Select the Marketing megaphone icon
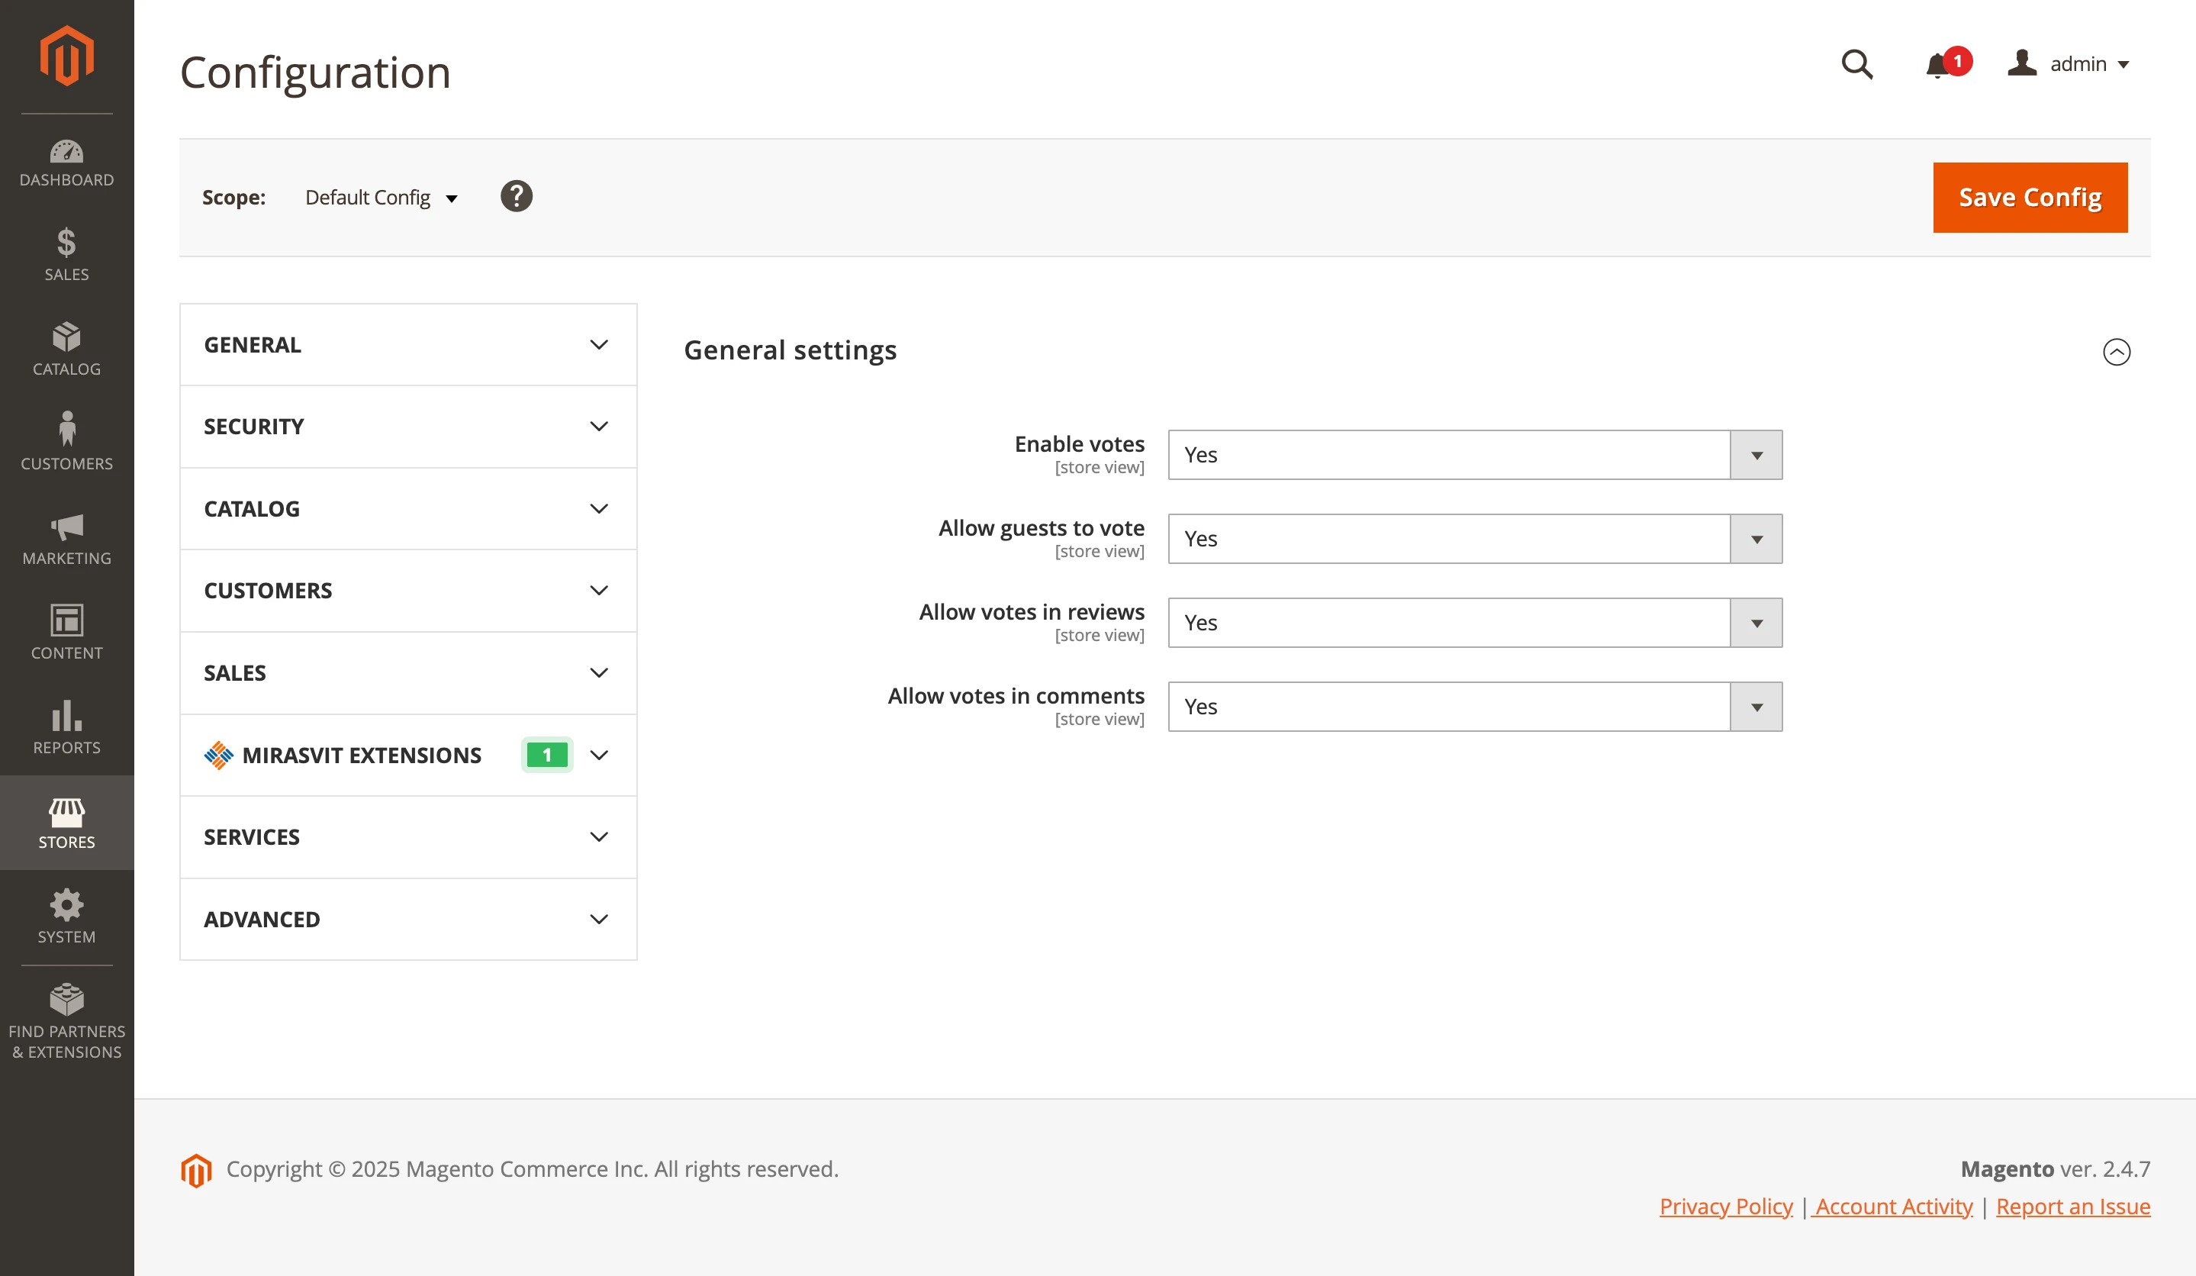 tap(66, 530)
